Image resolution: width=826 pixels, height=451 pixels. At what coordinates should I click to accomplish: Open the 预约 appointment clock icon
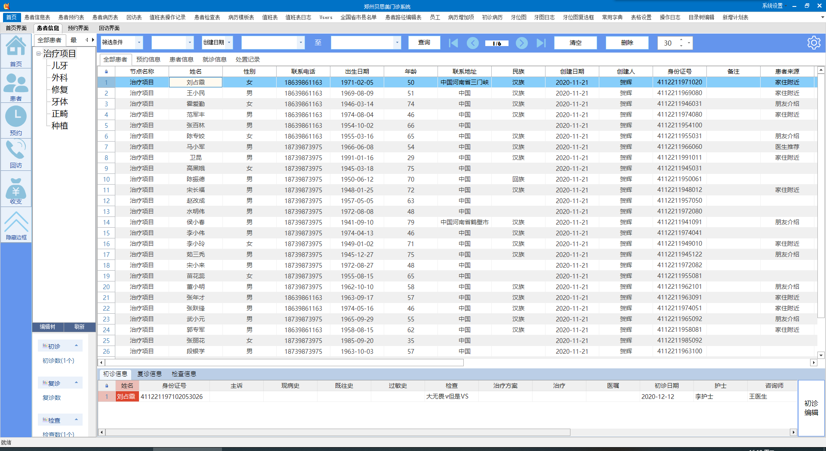(16, 120)
